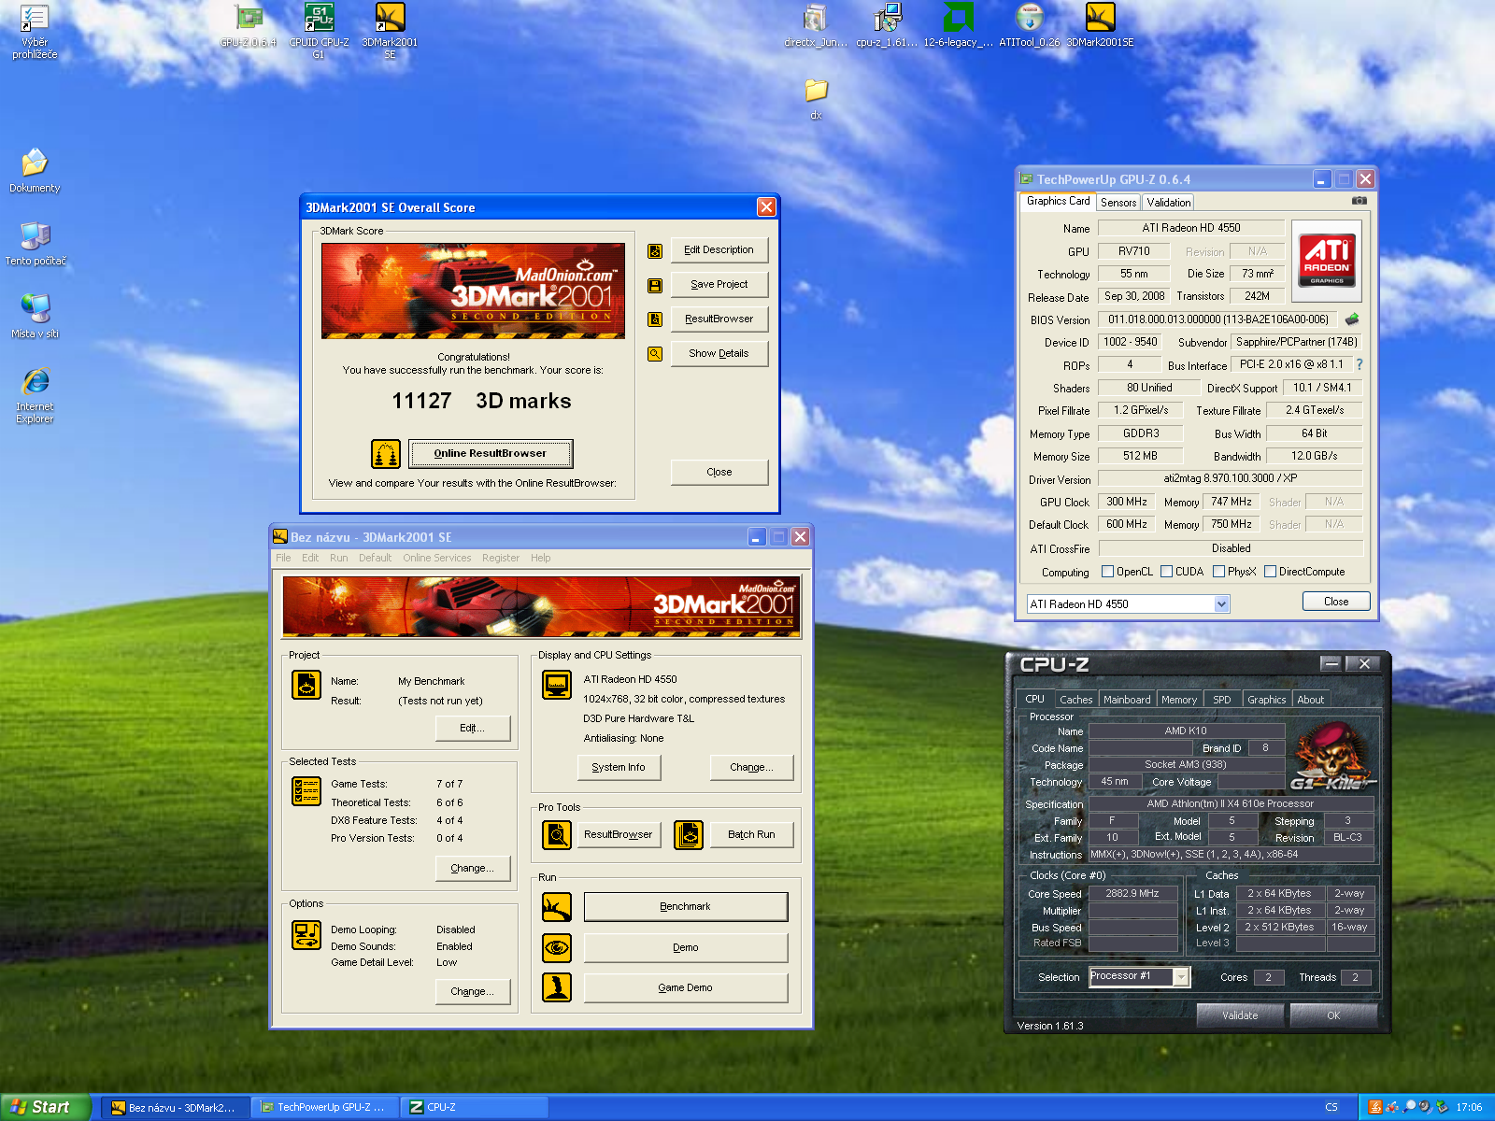Switch to TechPowerUp GPU-Z taskbar item
Image resolution: width=1495 pixels, height=1121 pixels.
click(326, 1108)
